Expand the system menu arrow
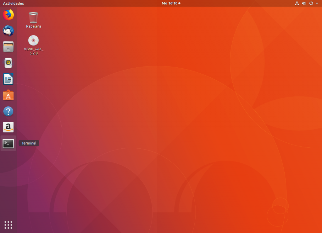The height and width of the screenshot is (233, 322). (317, 3)
